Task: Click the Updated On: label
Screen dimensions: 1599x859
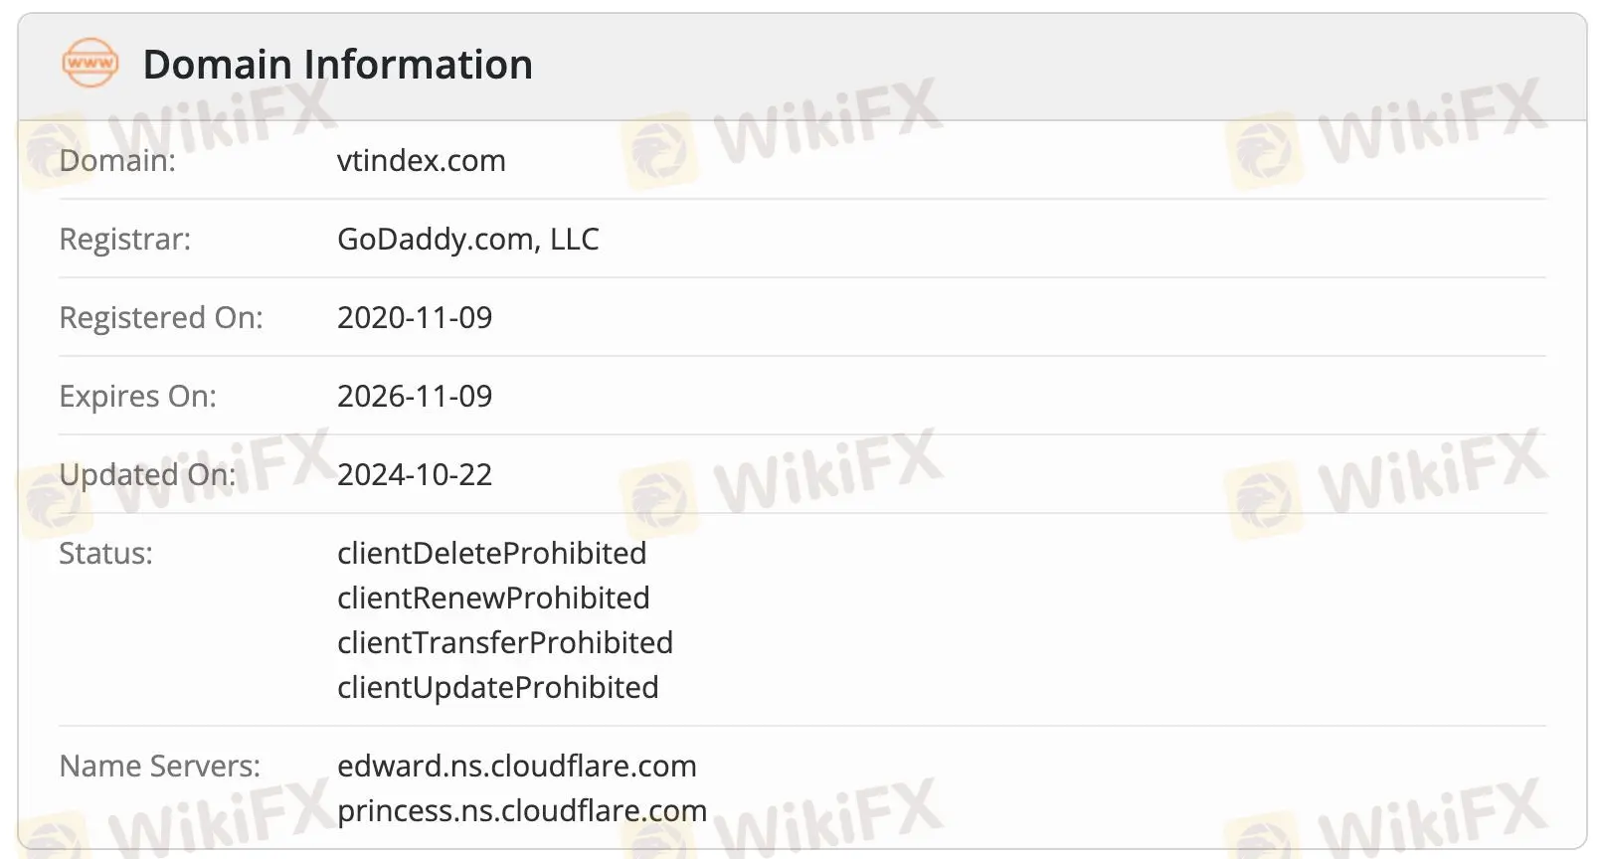Action: 148,474
